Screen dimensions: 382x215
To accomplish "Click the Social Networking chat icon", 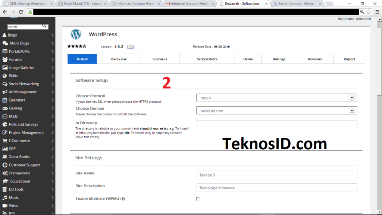I will point(5,84).
